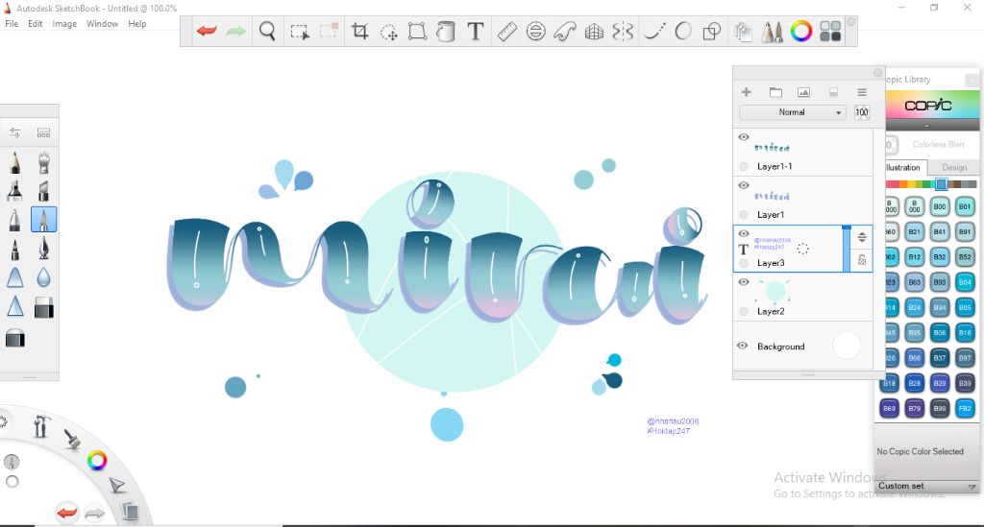This screenshot has height=527, width=984.
Task: Add an image layer
Action: click(803, 92)
